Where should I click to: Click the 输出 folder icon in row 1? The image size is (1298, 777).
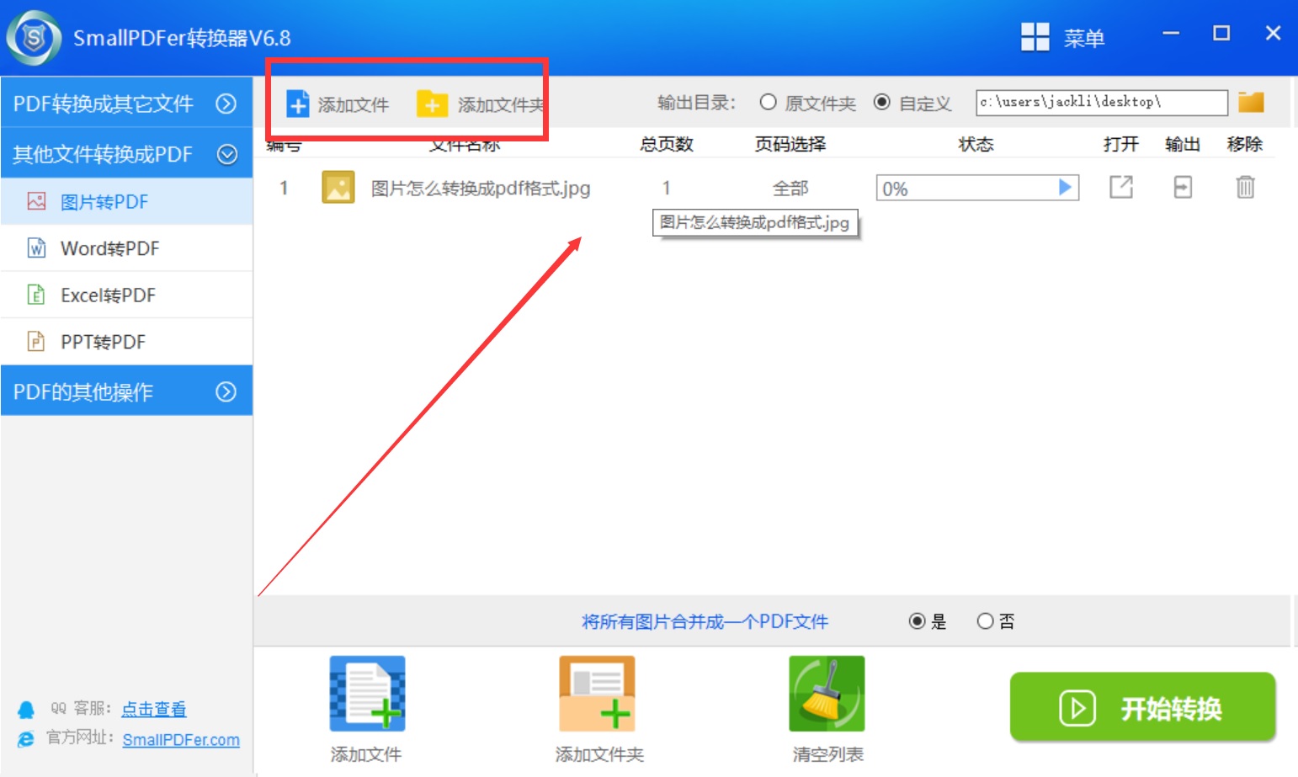(1183, 187)
